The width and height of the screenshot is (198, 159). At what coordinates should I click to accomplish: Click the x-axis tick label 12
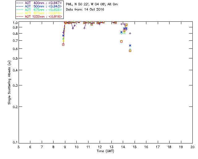pyautogui.click(x=100, y=147)
